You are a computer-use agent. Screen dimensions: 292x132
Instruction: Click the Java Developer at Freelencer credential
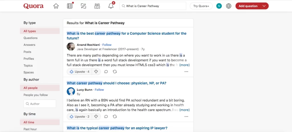108,49
